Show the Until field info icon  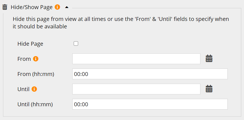(35, 89)
